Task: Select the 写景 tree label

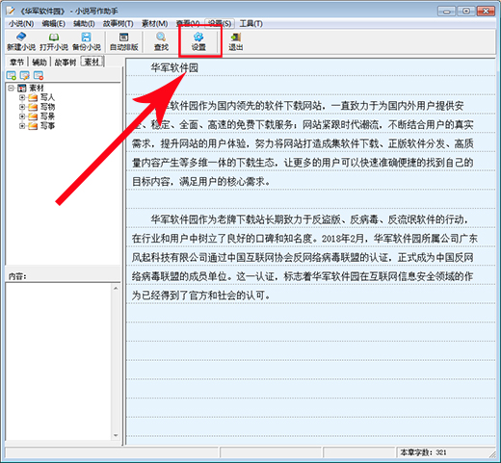Action: pyautogui.click(x=47, y=116)
